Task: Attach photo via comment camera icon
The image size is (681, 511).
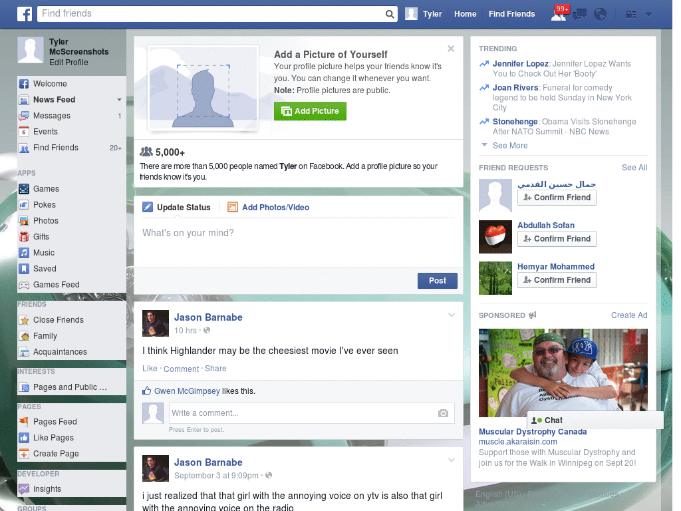Action: [x=443, y=413]
